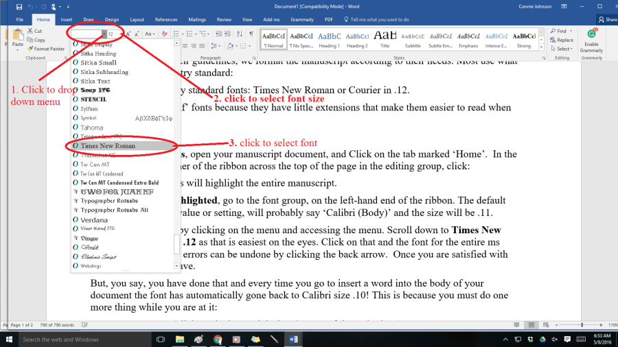Open the Insert ribbon tab
The width and height of the screenshot is (618, 347).
click(67, 20)
